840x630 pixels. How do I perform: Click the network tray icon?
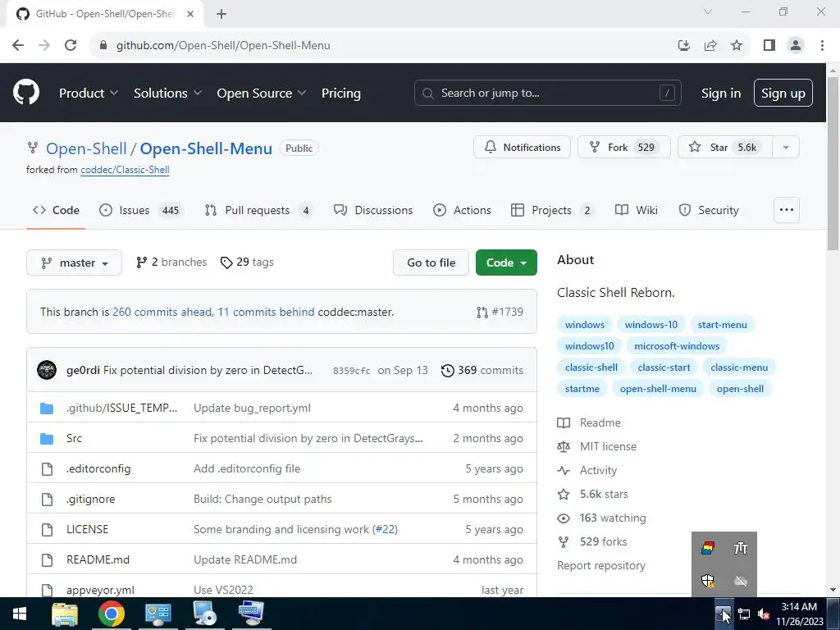pyautogui.click(x=744, y=614)
